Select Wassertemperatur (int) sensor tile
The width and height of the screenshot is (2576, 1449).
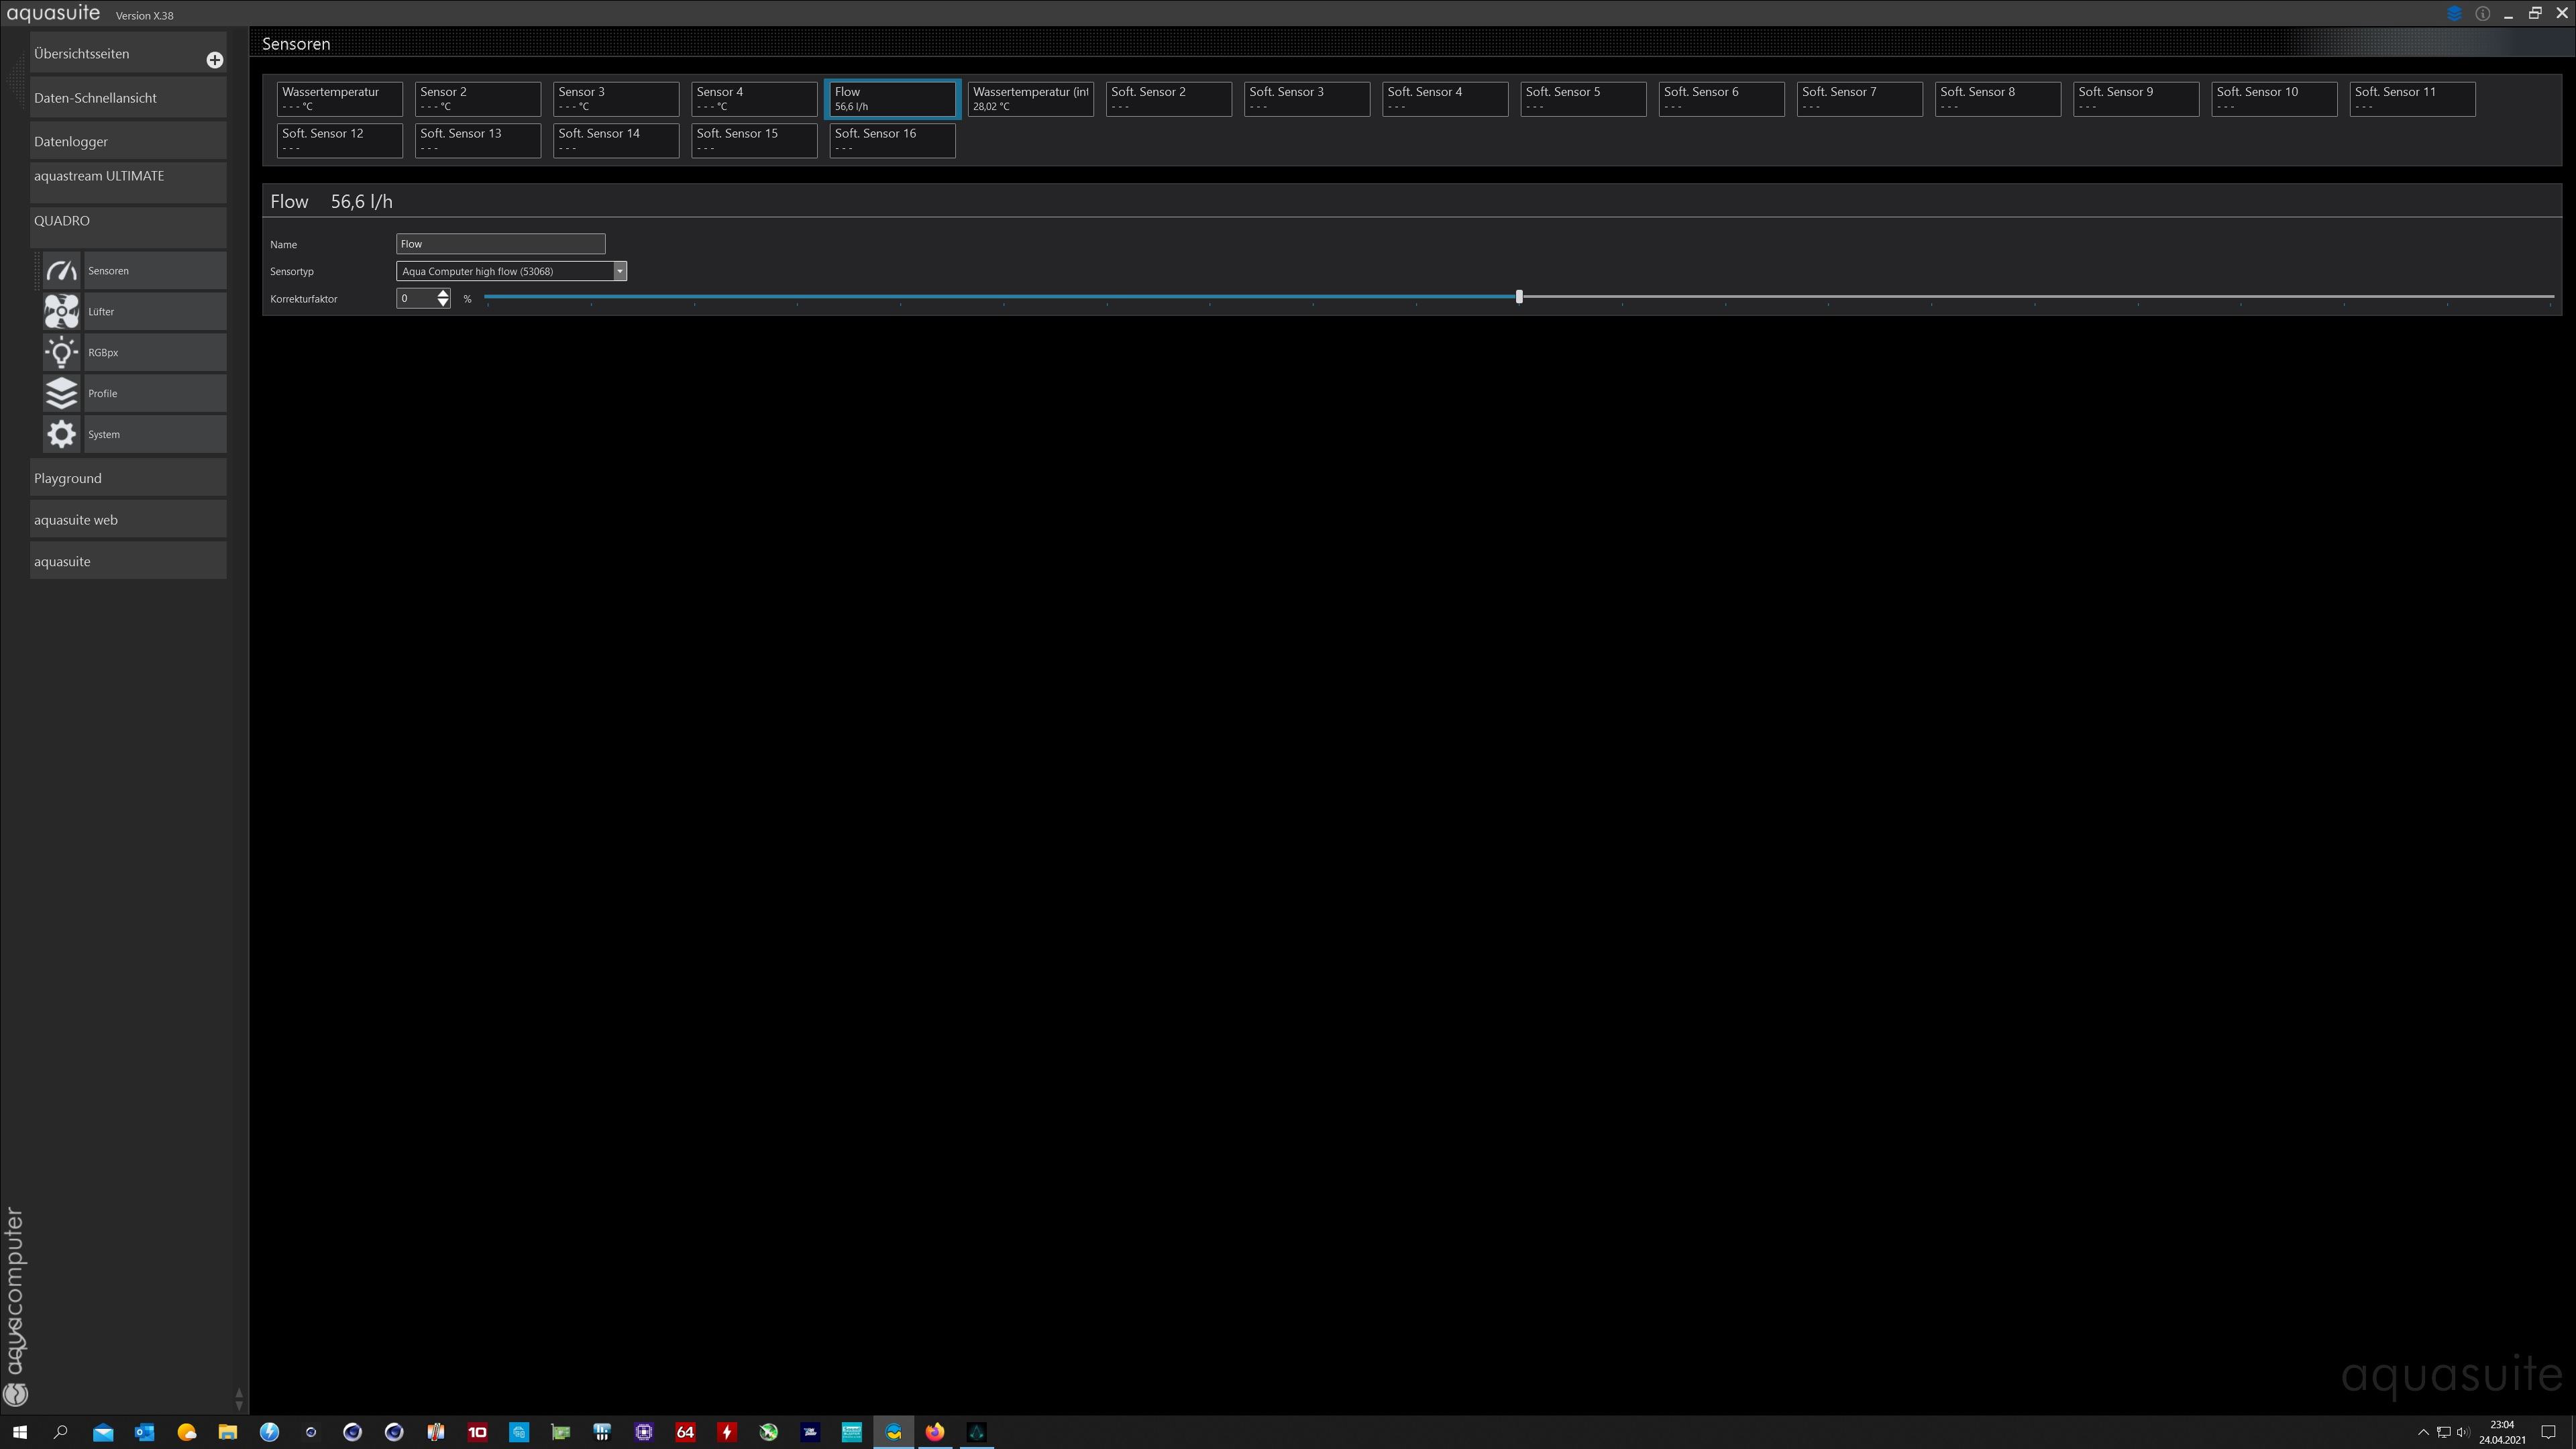pyautogui.click(x=1030, y=99)
